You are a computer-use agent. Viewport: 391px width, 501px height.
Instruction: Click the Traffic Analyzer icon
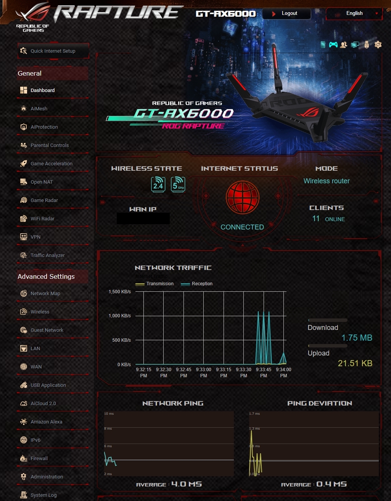[24, 255]
